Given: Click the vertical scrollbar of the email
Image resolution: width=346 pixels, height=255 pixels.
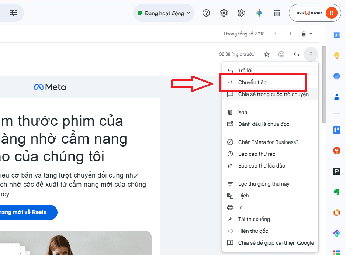Looking at the screenshot, I should tap(324, 85).
